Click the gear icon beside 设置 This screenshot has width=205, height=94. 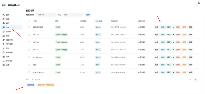tap(4, 65)
